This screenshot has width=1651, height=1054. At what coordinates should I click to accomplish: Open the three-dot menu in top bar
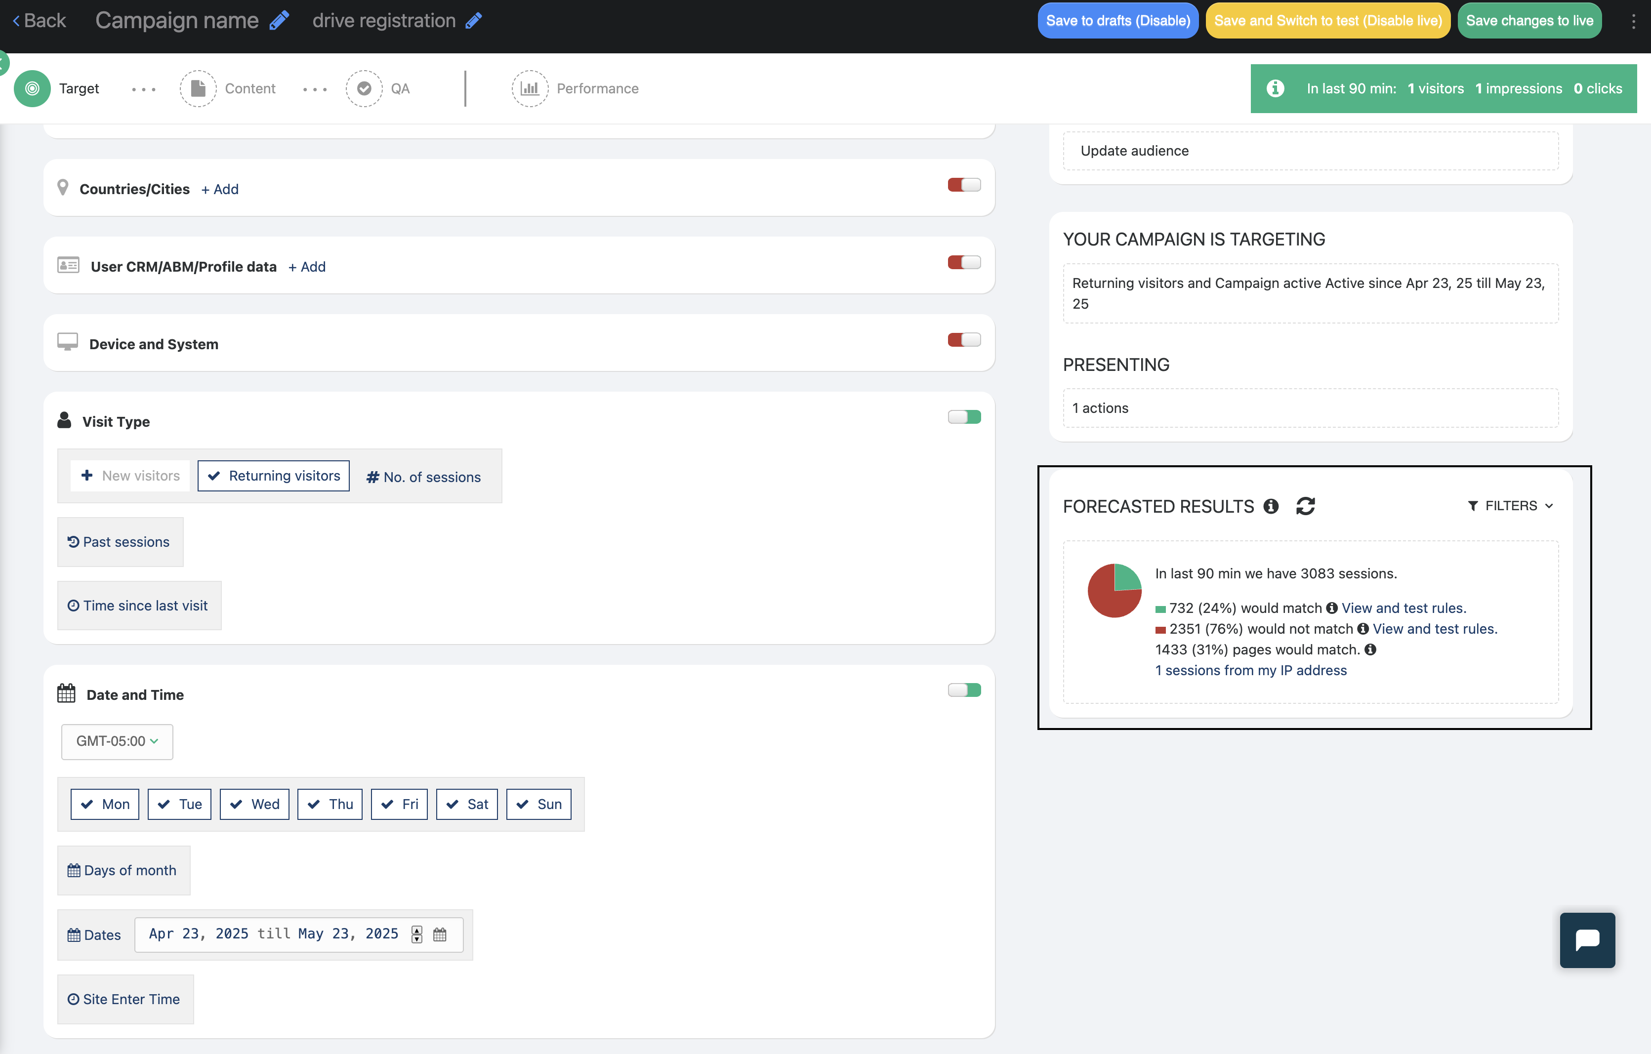click(x=1633, y=21)
